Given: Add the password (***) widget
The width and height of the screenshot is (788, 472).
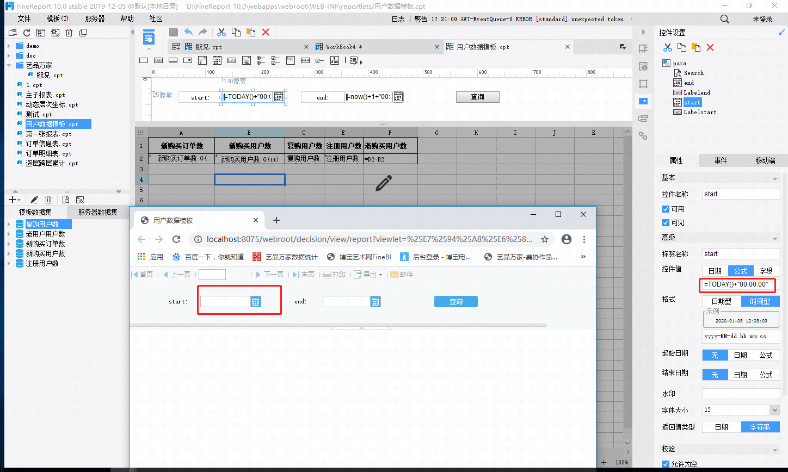Looking at the screenshot, I should pyautogui.click(x=305, y=60).
